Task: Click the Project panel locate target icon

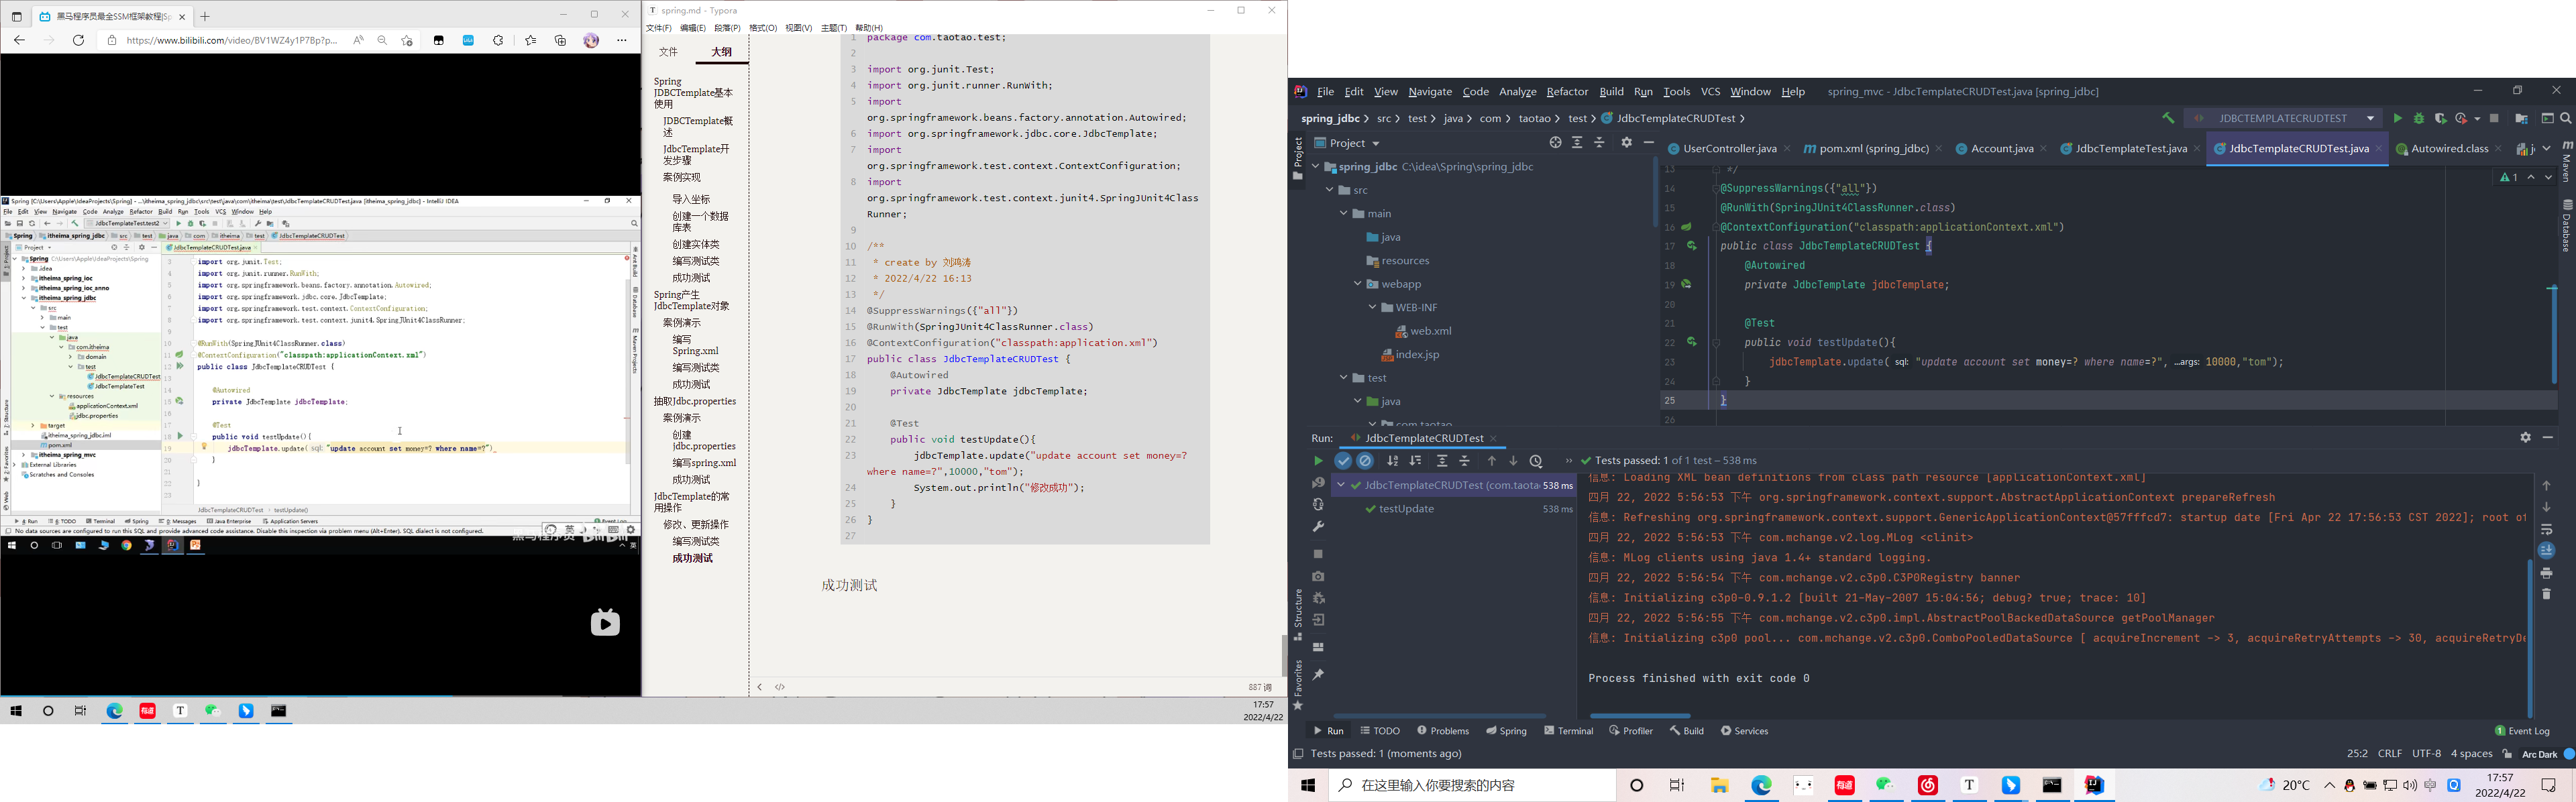Action: 1555,143
